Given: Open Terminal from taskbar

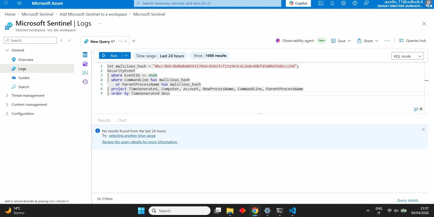Looking at the screenshot, I should coord(280,211).
